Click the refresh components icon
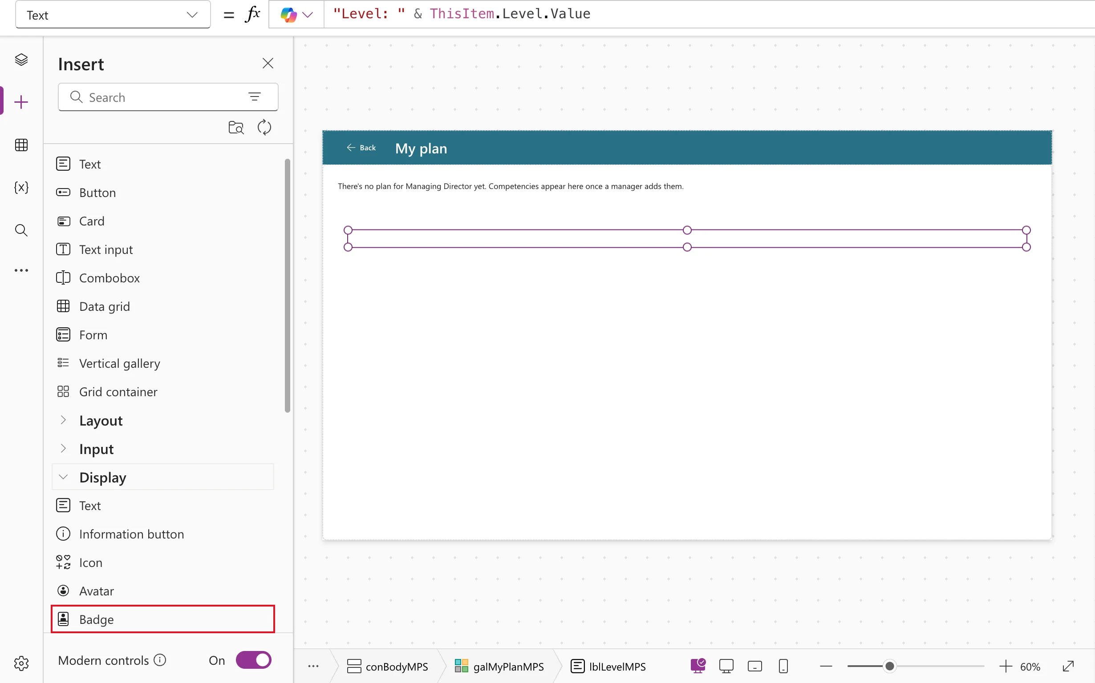This screenshot has height=683, width=1095. pyautogui.click(x=264, y=127)
